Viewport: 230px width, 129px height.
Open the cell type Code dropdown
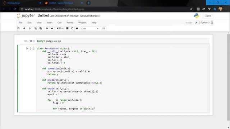(90, 29)
